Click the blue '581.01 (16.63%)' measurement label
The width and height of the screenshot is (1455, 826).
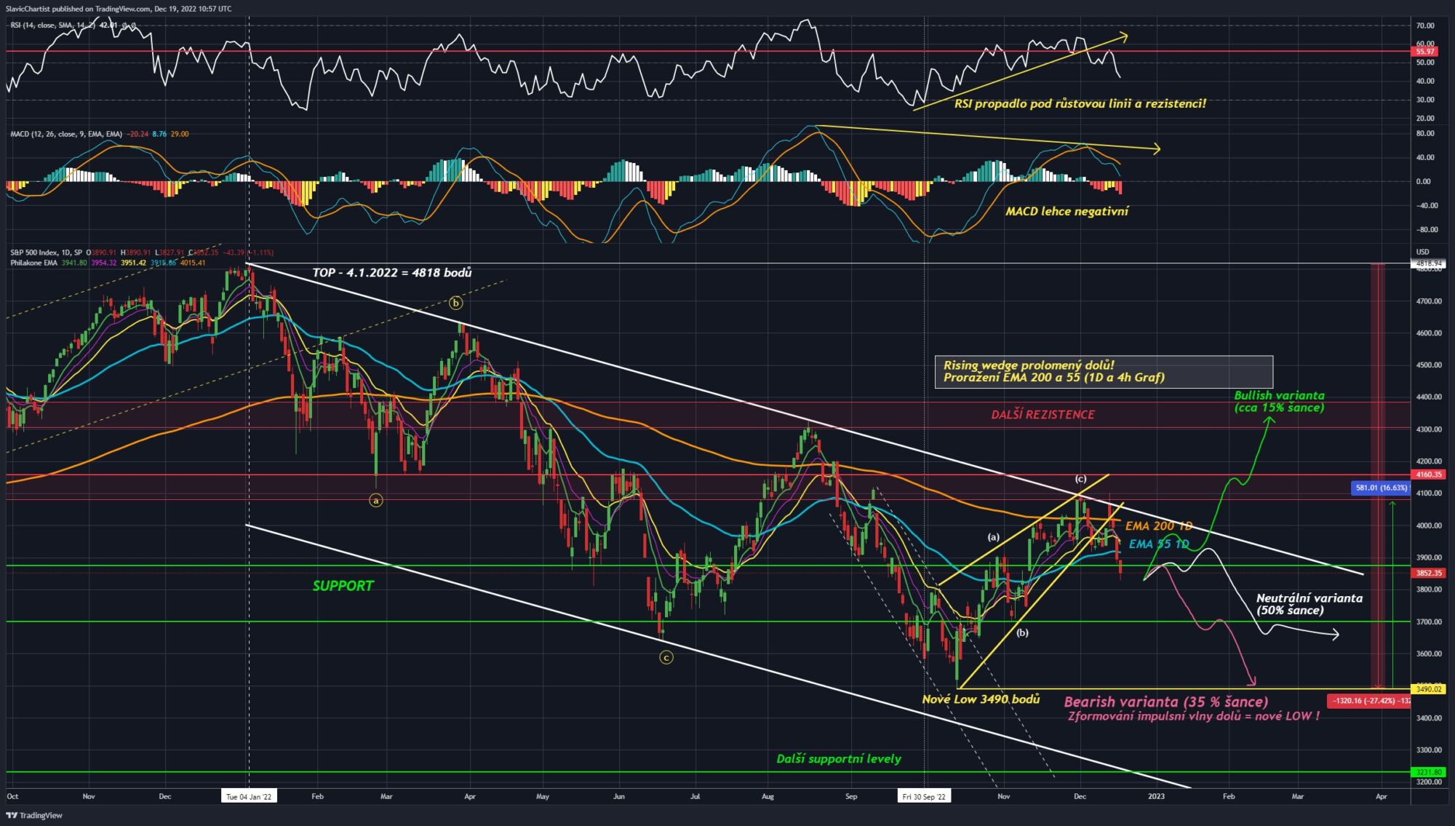point(1382,488)
